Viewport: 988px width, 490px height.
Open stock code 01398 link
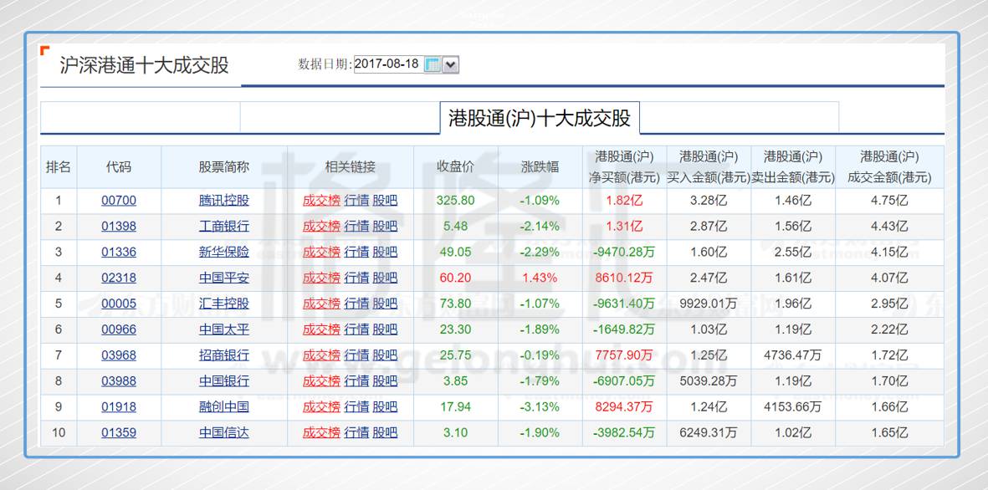pyautogui.click(x=119, y=226)
